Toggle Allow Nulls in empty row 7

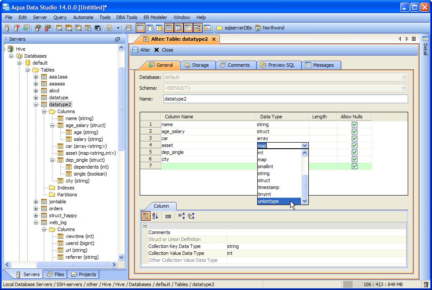[355, 166]
